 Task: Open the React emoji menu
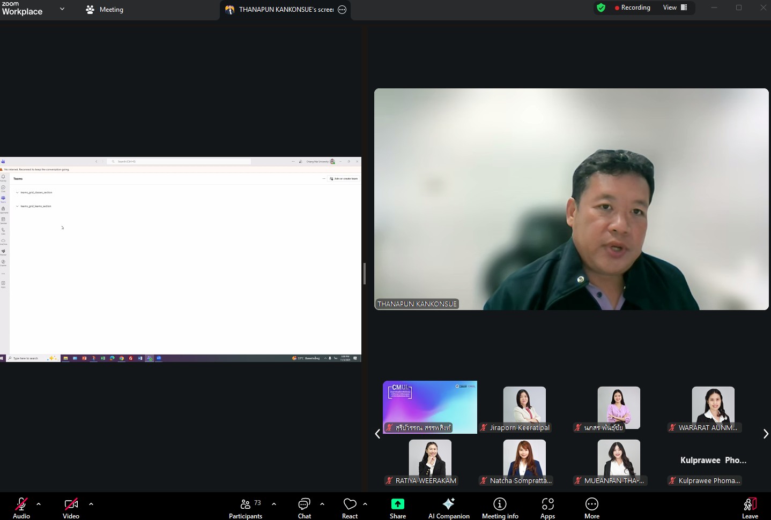tap(350, 508)
